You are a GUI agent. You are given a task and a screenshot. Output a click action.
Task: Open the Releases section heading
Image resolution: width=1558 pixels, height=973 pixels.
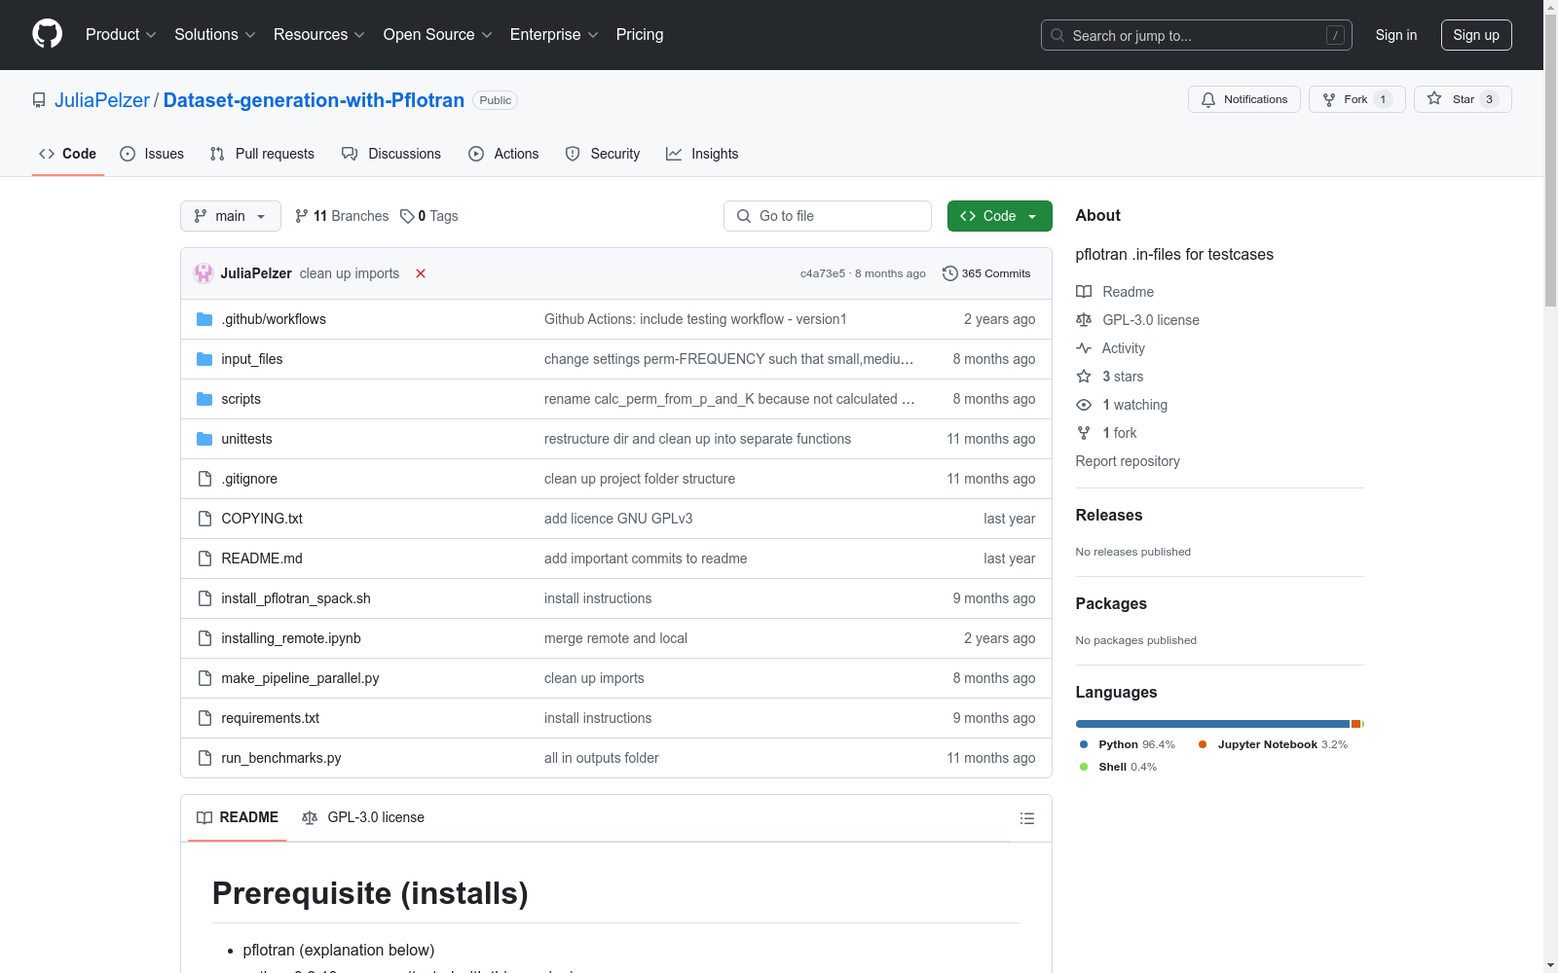pyautogui.click(x=1109, y=516)
